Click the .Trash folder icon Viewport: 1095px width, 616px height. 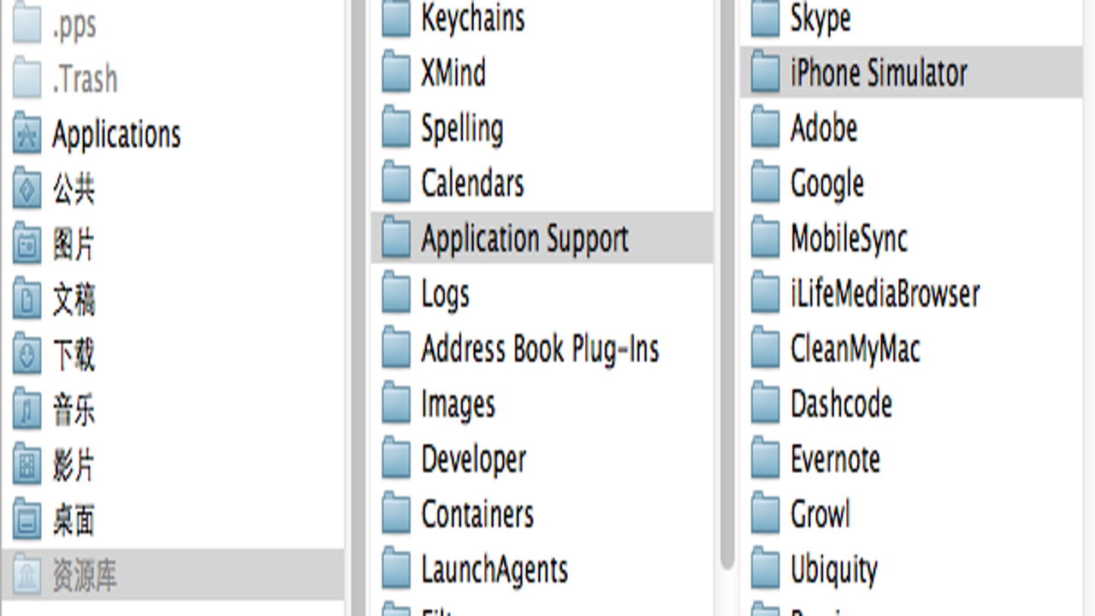27,80
